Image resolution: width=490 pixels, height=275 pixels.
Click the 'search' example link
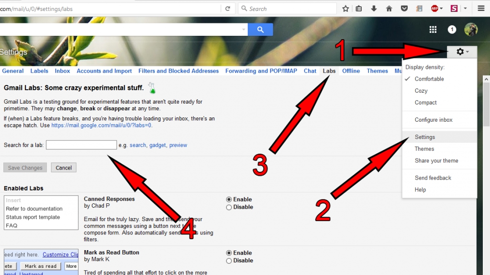(x=138, y=145)
